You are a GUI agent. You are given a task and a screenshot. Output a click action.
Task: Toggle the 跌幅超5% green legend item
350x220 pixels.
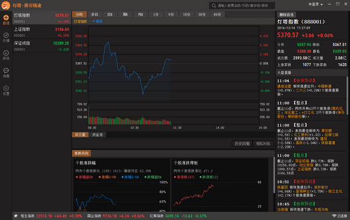[153, 177]
